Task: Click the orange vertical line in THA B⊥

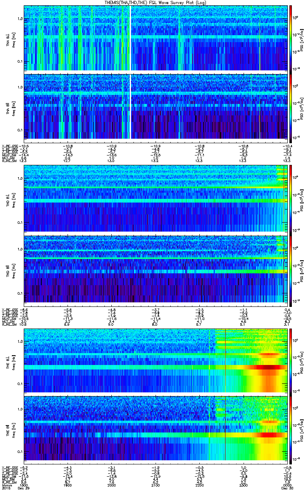Action: 260,38
